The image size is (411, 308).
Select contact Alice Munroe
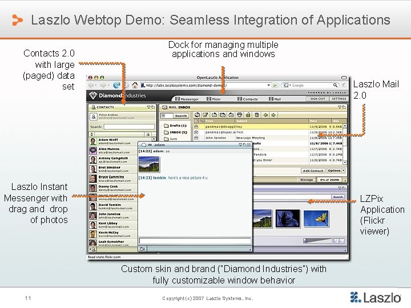[x=113, y=151]
